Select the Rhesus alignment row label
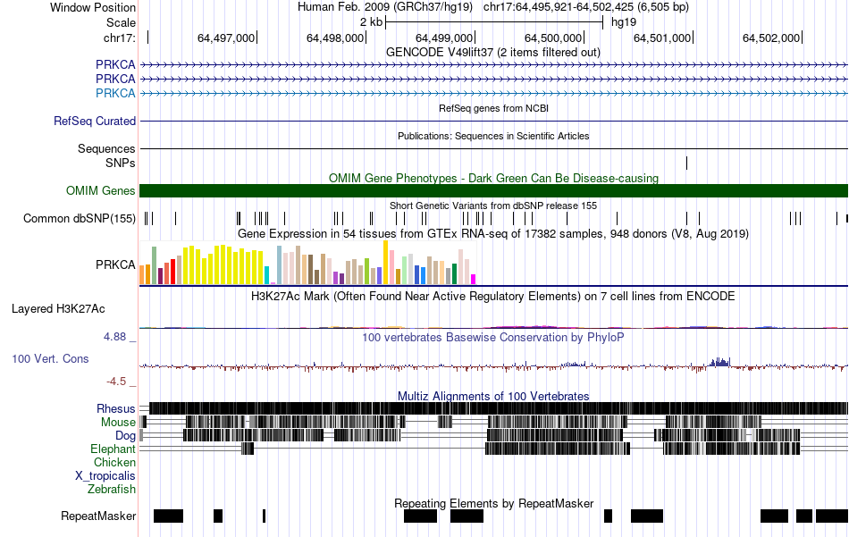Screen dimensions: 849x537 [116, 408]
